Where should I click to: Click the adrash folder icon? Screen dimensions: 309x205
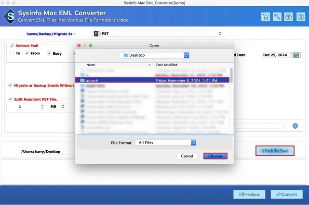pos(82,80)
